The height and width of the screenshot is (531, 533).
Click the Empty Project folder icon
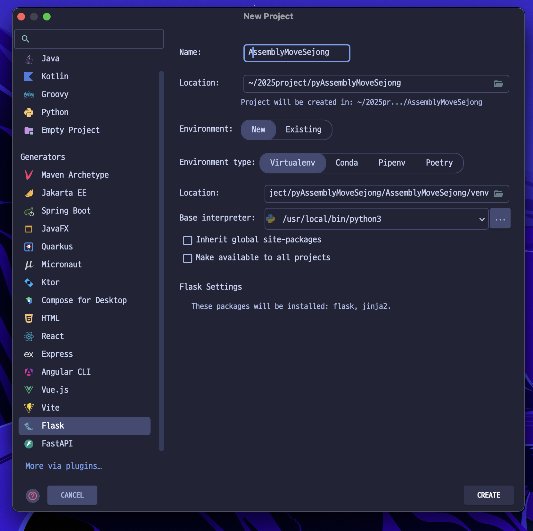pyautogui.click(x=29, y=130)
